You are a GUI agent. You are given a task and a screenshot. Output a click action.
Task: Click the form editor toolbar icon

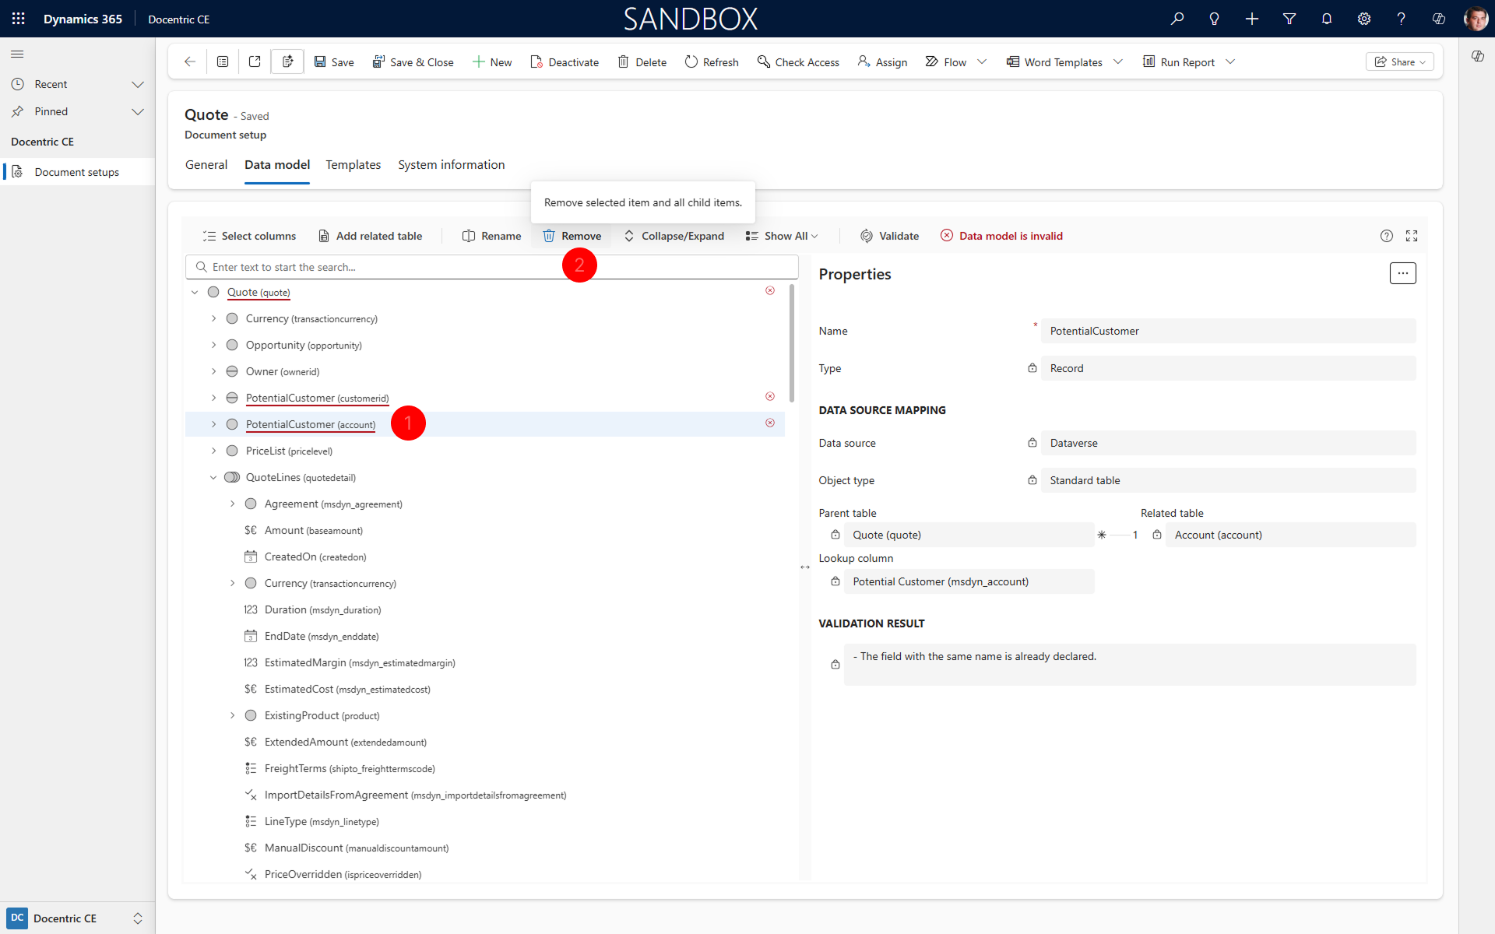tap(287, 61)
